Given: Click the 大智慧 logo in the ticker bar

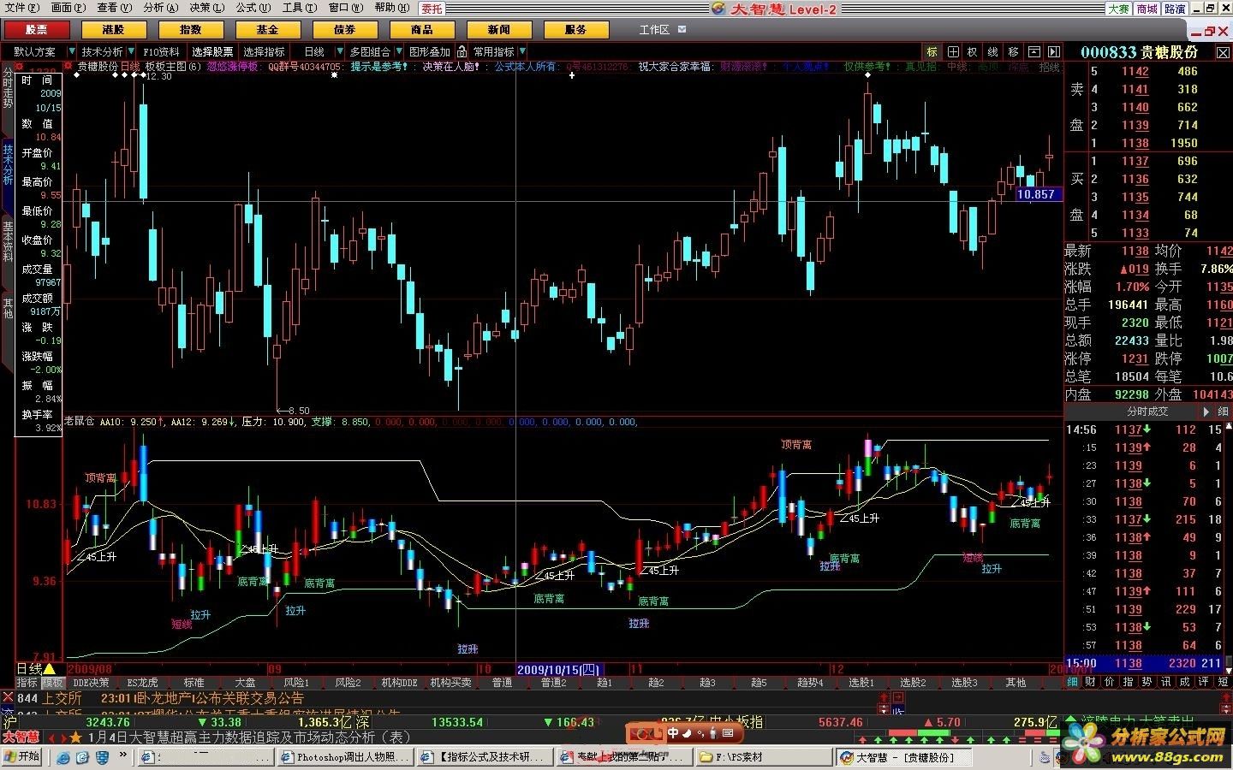Looking at the screenshot, I should pos(21,737).
